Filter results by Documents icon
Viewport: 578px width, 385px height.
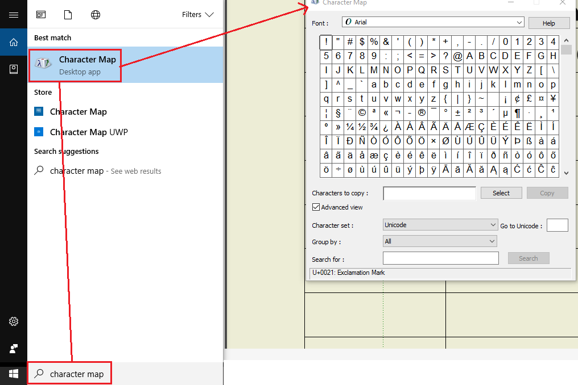point(68,15)
